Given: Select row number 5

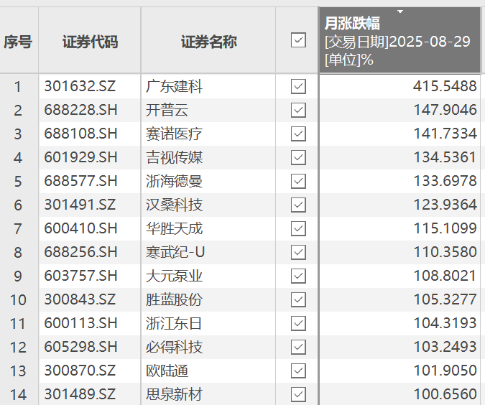Looking at the screenshot, I should 18,182.
